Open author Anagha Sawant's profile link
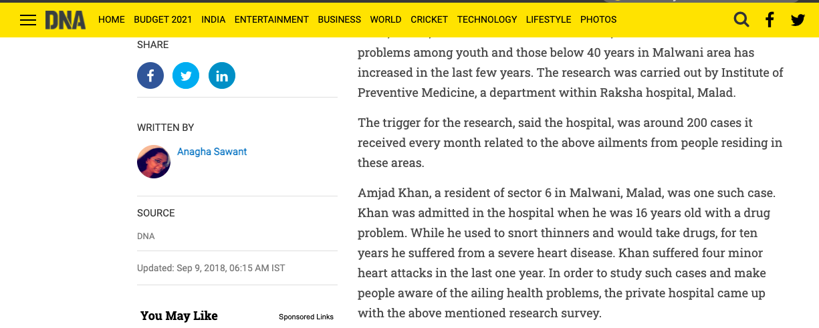The width and height of the screenshot is (819, 328). click(212, 152)
